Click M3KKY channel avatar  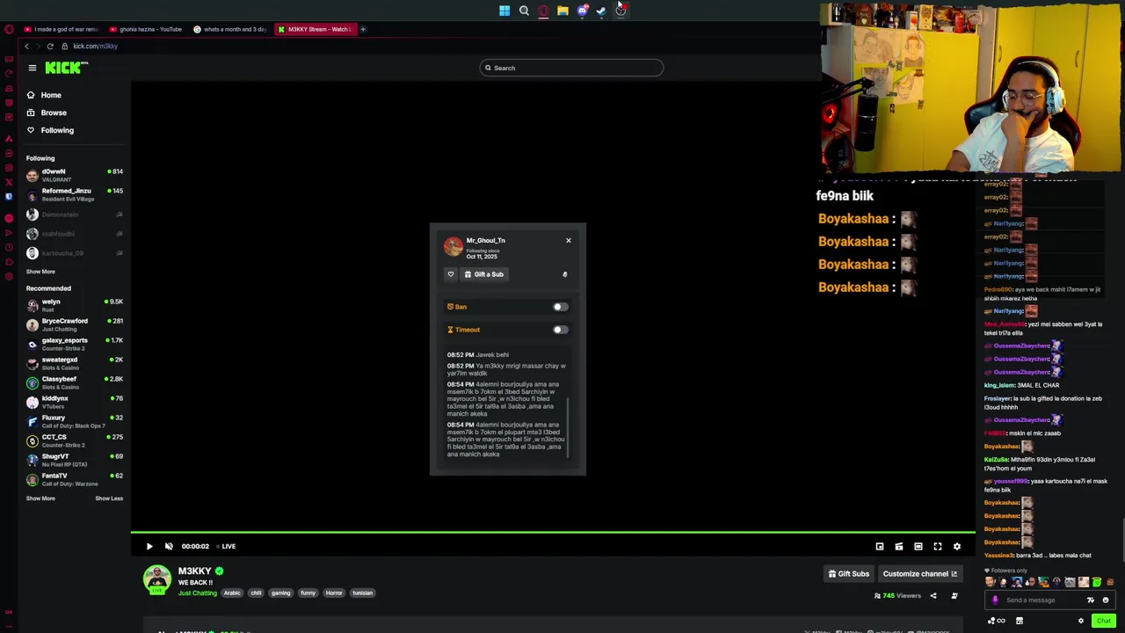coord(157,580)
